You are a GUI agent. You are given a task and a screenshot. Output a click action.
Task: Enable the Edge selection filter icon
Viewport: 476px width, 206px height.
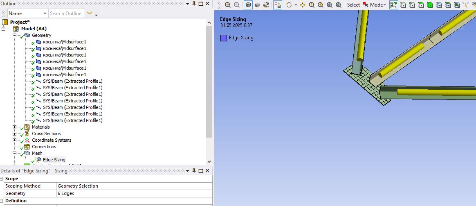click(x=412, y=5)
